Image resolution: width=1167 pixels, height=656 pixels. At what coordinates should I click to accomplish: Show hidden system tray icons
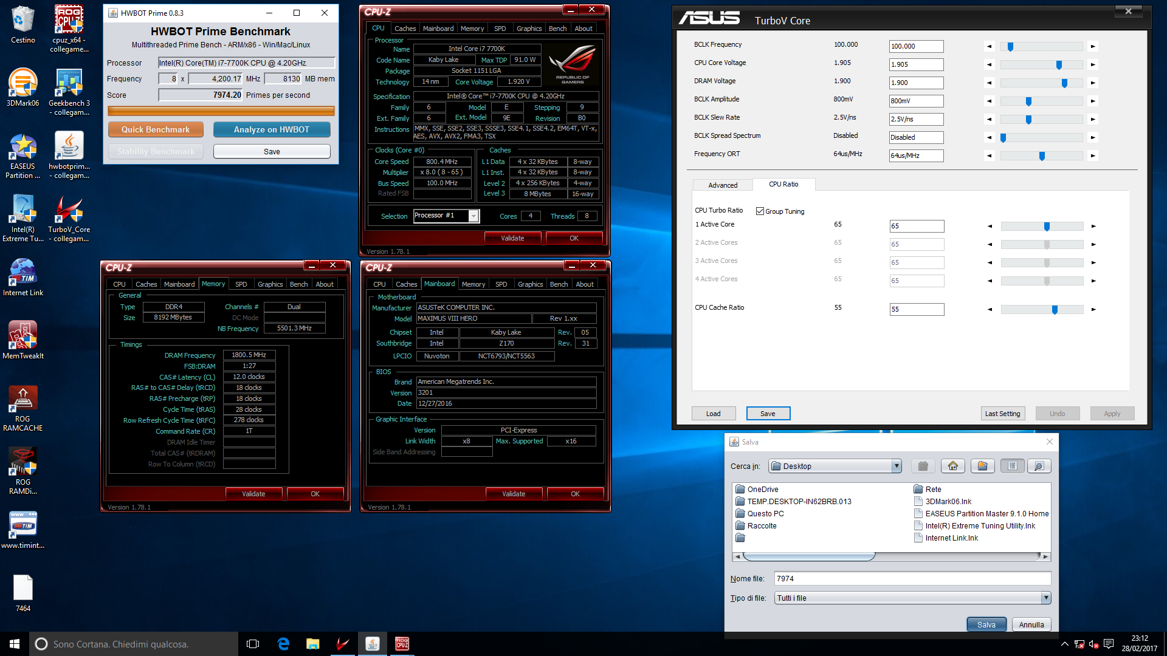1064,644
